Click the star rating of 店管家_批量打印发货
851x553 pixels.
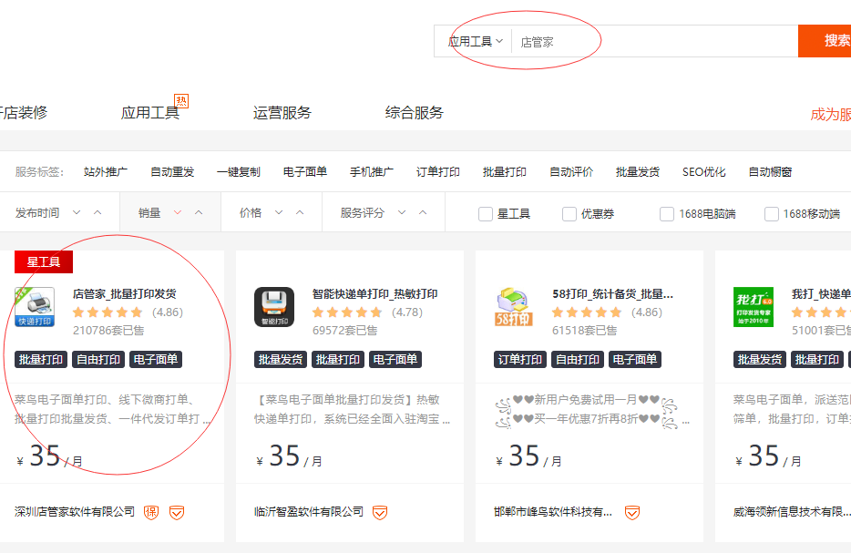(x=108, y=312)
